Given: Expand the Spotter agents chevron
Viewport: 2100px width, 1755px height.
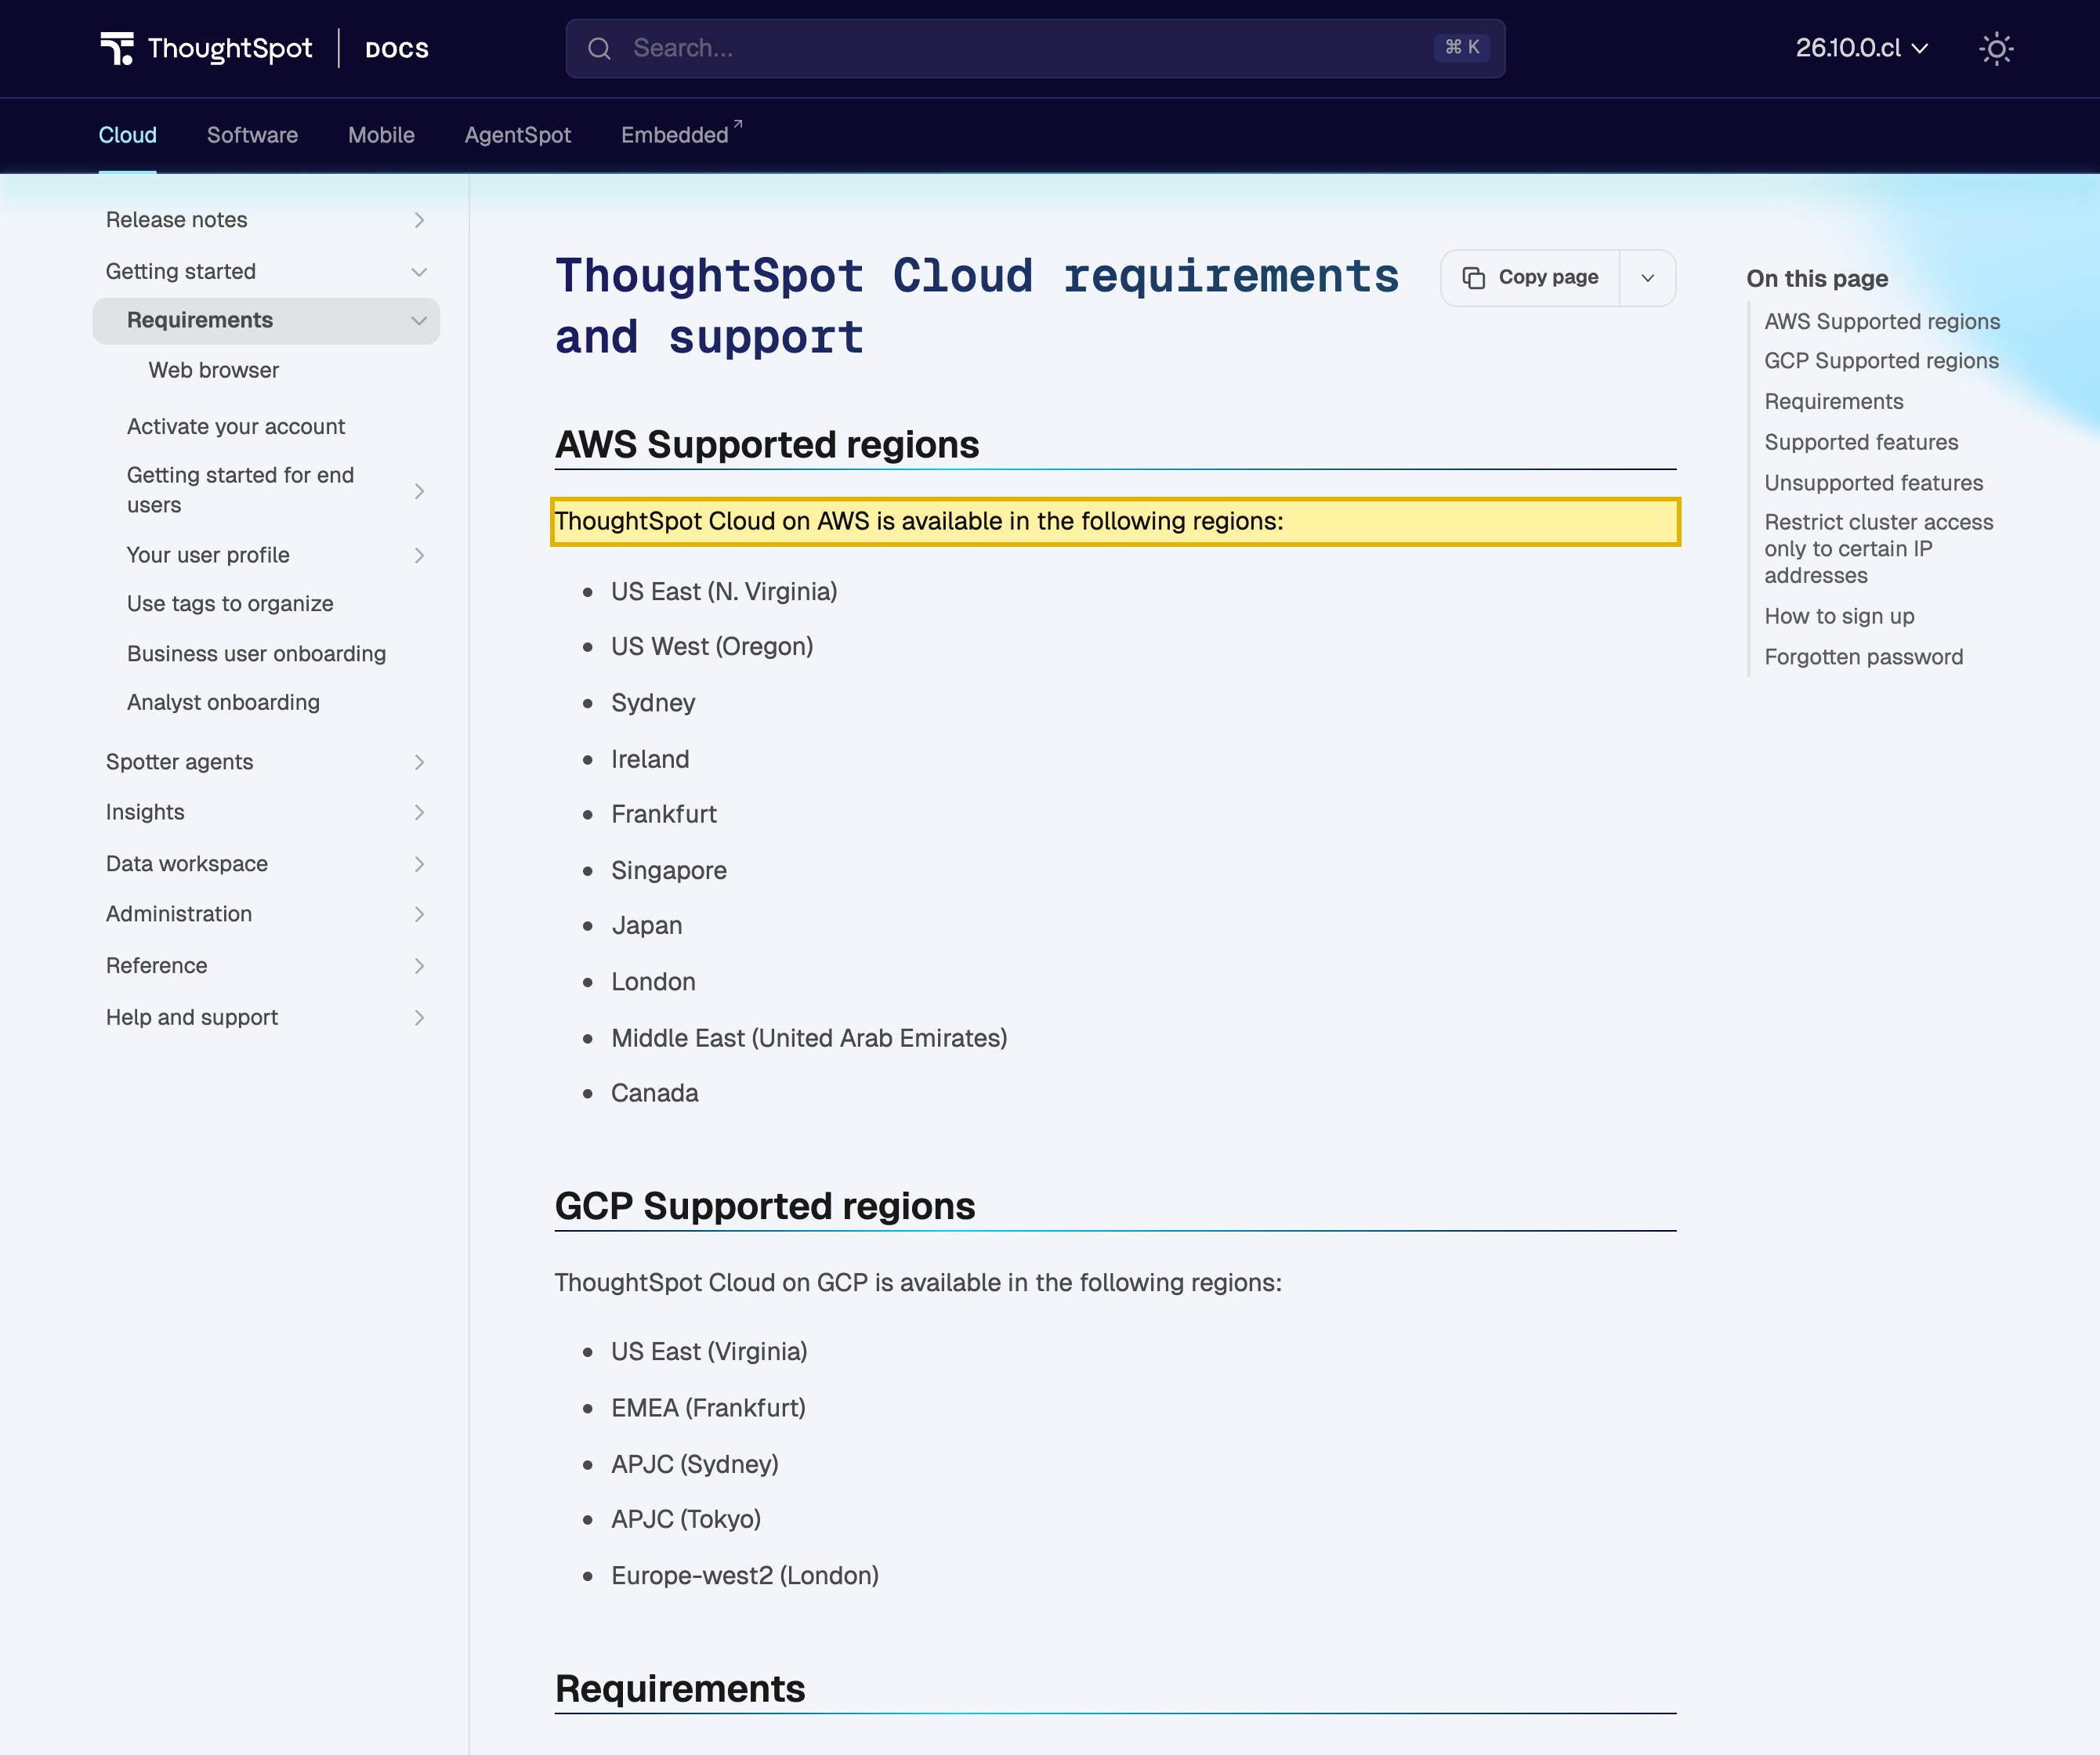Looking at the screenshot, I should (419, 762).
